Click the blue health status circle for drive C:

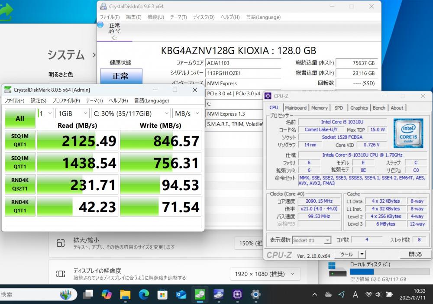tap(100, 25)
